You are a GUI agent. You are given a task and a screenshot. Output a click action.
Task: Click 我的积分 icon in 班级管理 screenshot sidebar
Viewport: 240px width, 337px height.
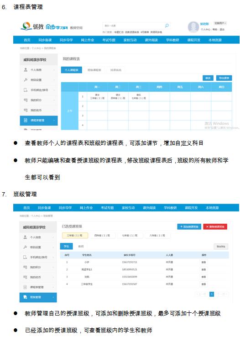(25, 267)
